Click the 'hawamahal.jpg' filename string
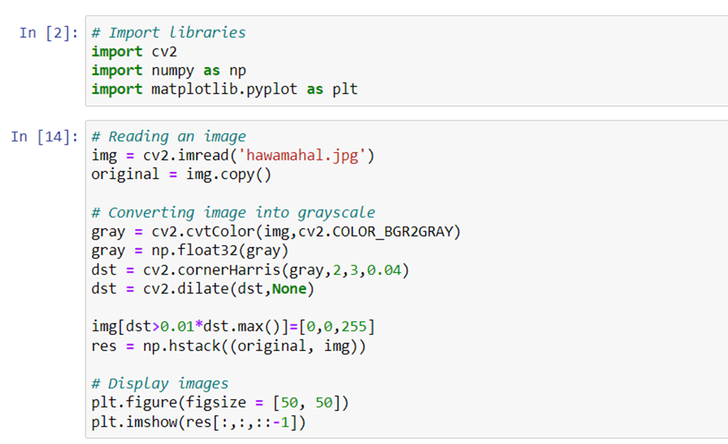The height and width of the screenshot is (444, 728). [x=302, y=155]
